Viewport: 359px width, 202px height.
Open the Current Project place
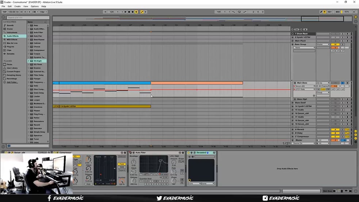pyautogui.click(x=13, y=71)
